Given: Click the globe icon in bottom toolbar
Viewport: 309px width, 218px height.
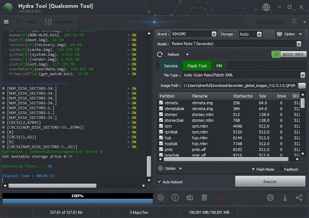Looking at the screenshot, I should [x=160, y=198].
